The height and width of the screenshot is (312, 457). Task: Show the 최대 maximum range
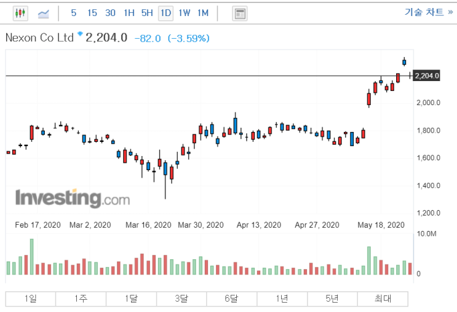(x=383, y=298)
